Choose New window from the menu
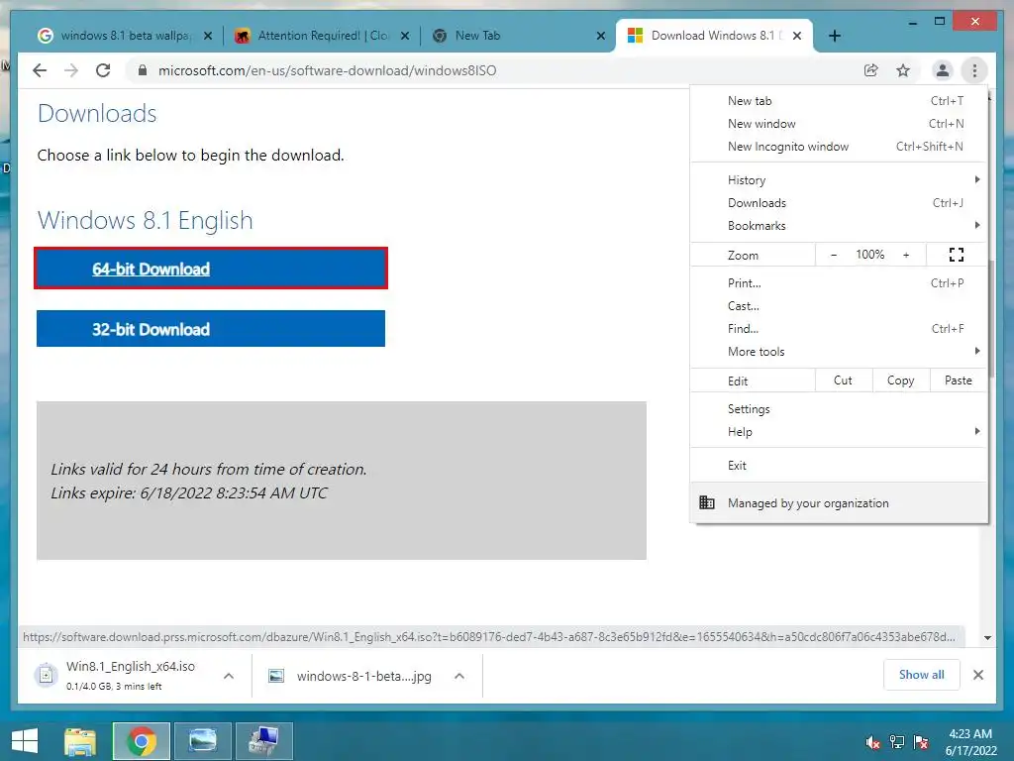1014x761 pixels. (x=839, y=124)
